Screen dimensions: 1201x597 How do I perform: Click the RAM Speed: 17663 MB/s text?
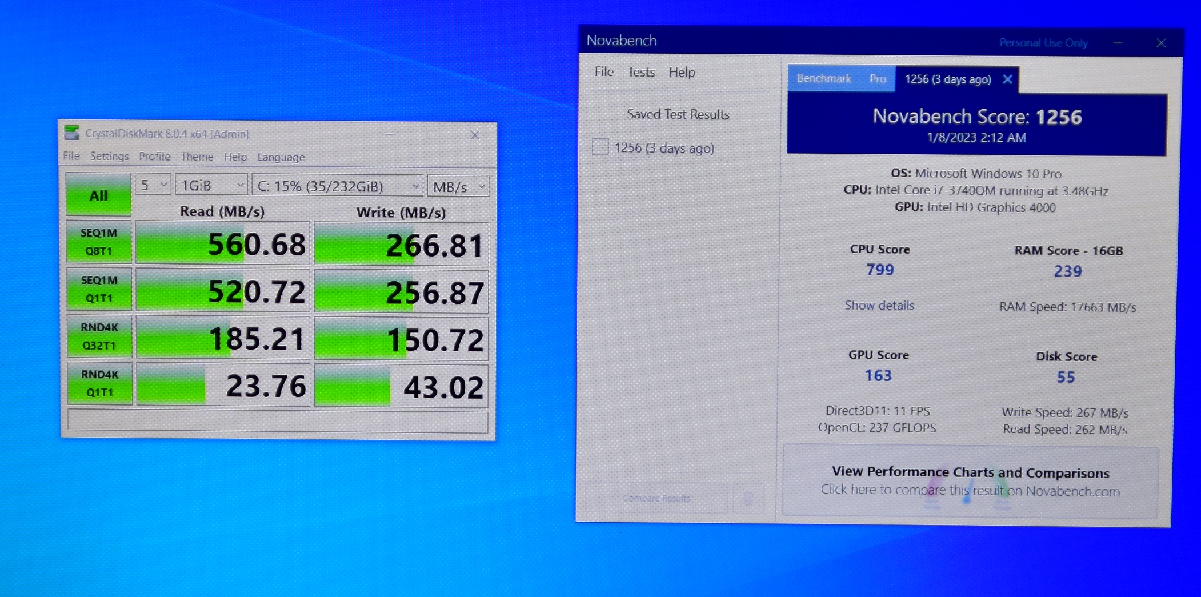[1067, 307]
